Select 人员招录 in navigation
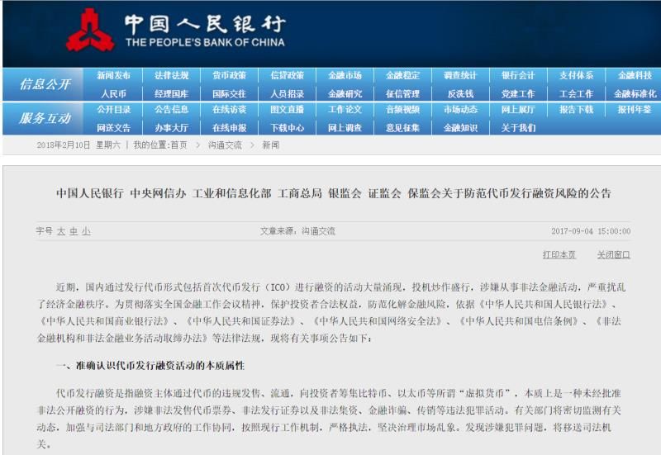This screenshot has height=455, width=661. (287, 93)
